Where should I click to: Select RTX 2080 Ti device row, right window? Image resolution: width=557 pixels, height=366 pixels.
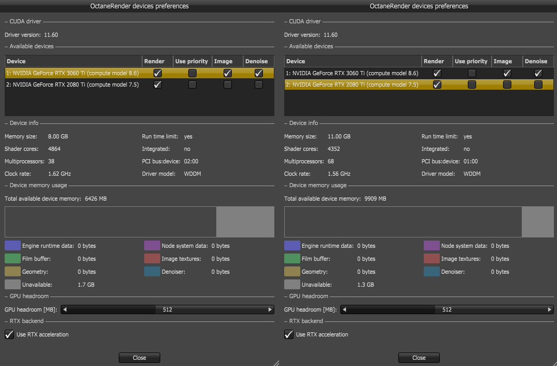(419, 85)
